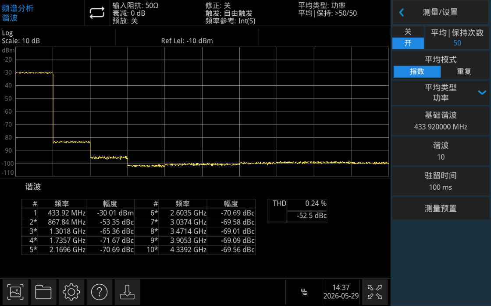Viewport: 491px width, 307px height.
Task: Select the 2.1696 GHz frequency cell
Action: click(62, 250)
